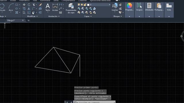Create new drawing tab with plus

tap(28, 20)
